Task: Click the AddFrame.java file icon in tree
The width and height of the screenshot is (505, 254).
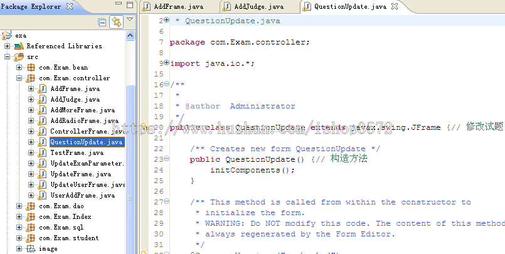Action: [42, 88]
